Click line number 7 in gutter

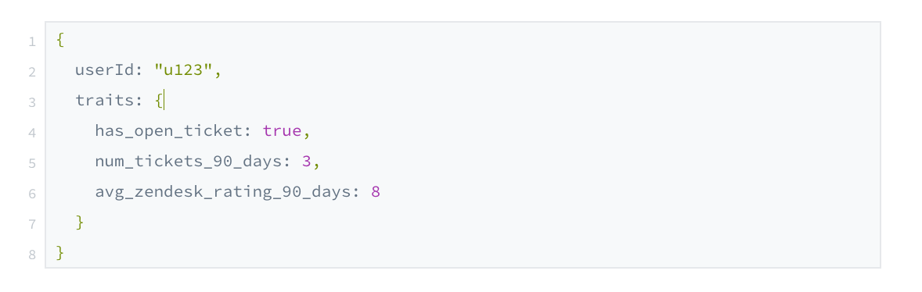[x=32, y=225]
